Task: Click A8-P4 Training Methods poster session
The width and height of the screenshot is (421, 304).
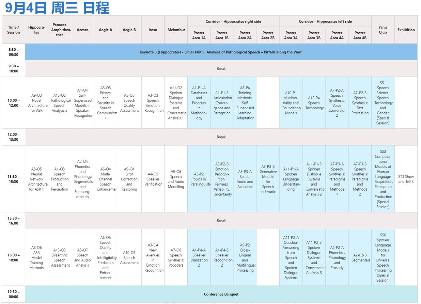Action: tap(245, 103)
